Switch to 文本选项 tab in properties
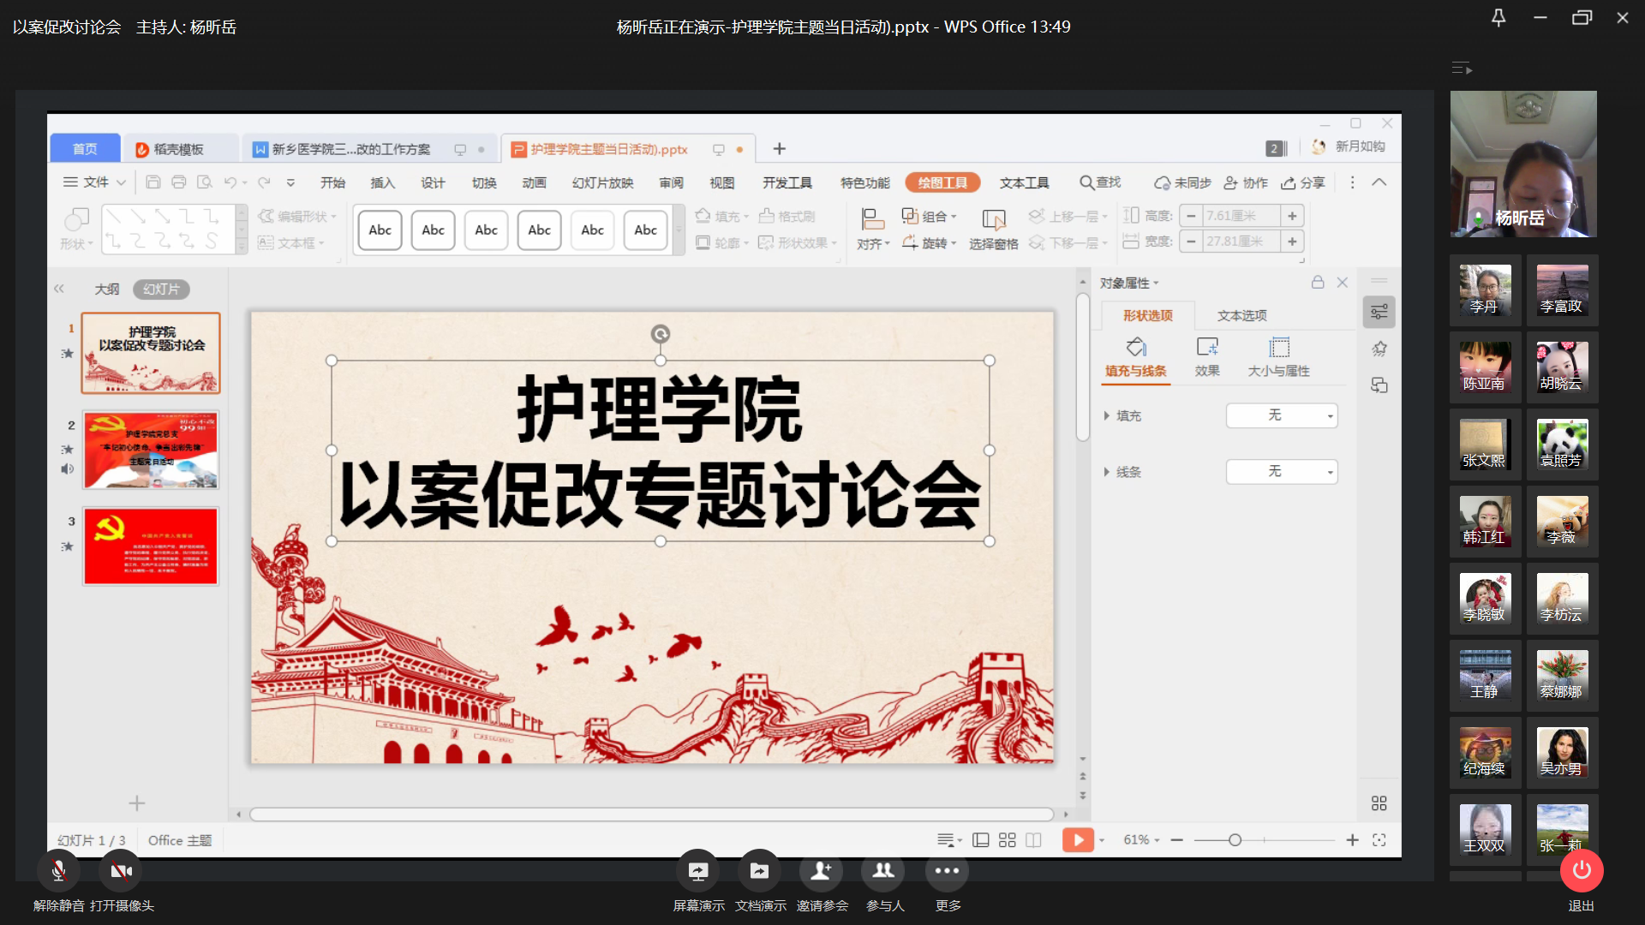 [x=1241, y=316]
